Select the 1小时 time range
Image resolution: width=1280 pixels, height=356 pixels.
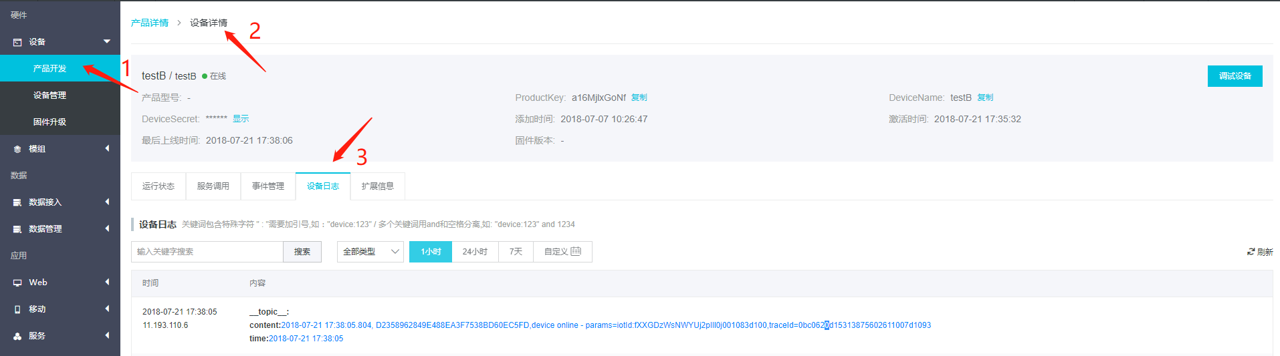pos(431,252)
